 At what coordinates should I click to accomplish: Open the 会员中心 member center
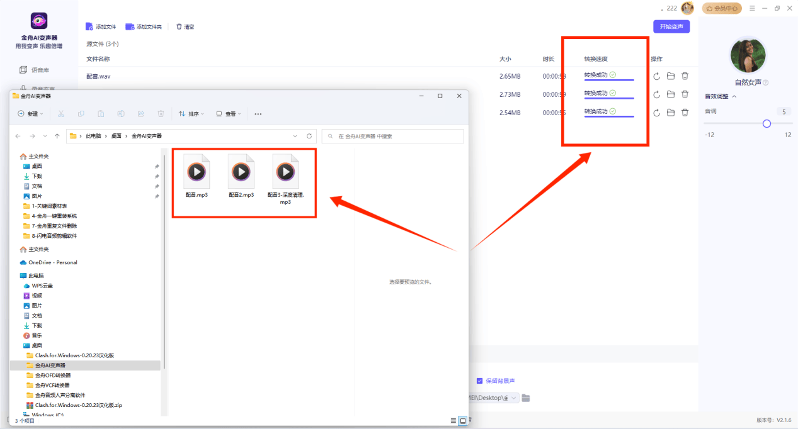[x=722, y=8]
